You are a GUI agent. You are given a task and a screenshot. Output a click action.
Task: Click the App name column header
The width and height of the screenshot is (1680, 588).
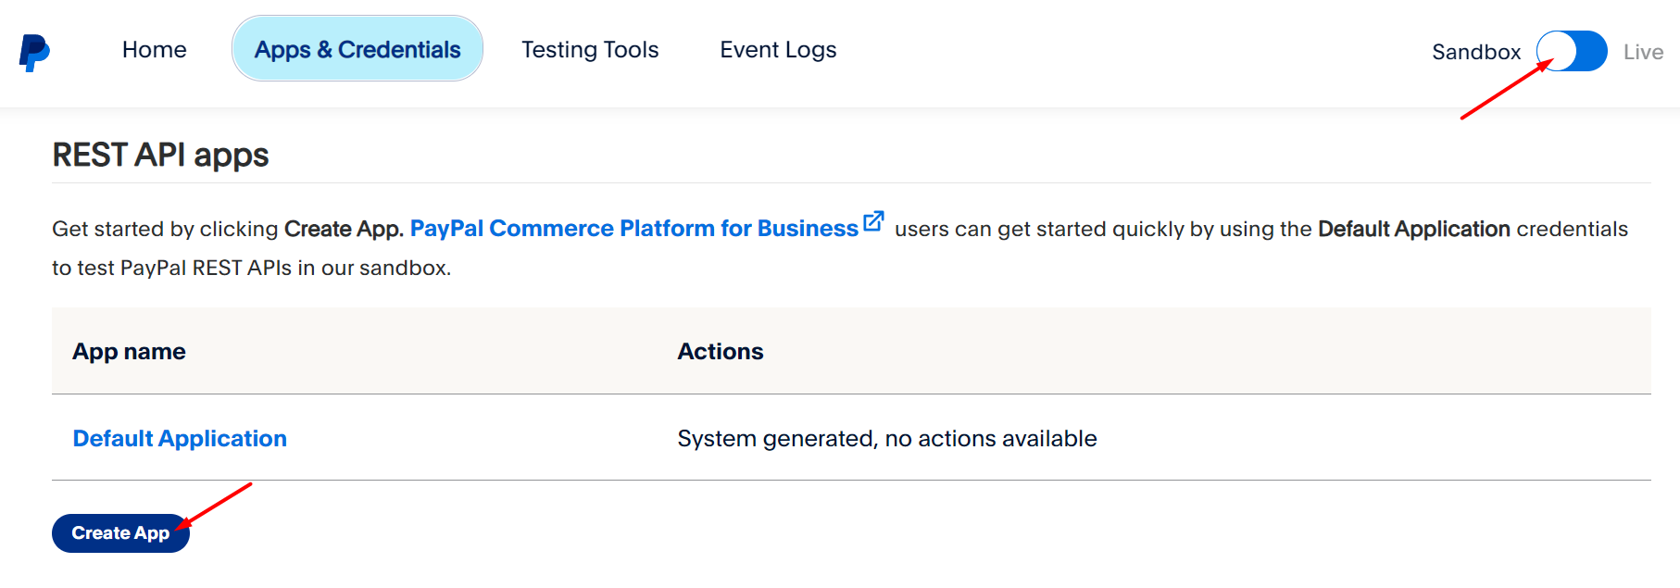pos(130,352)
